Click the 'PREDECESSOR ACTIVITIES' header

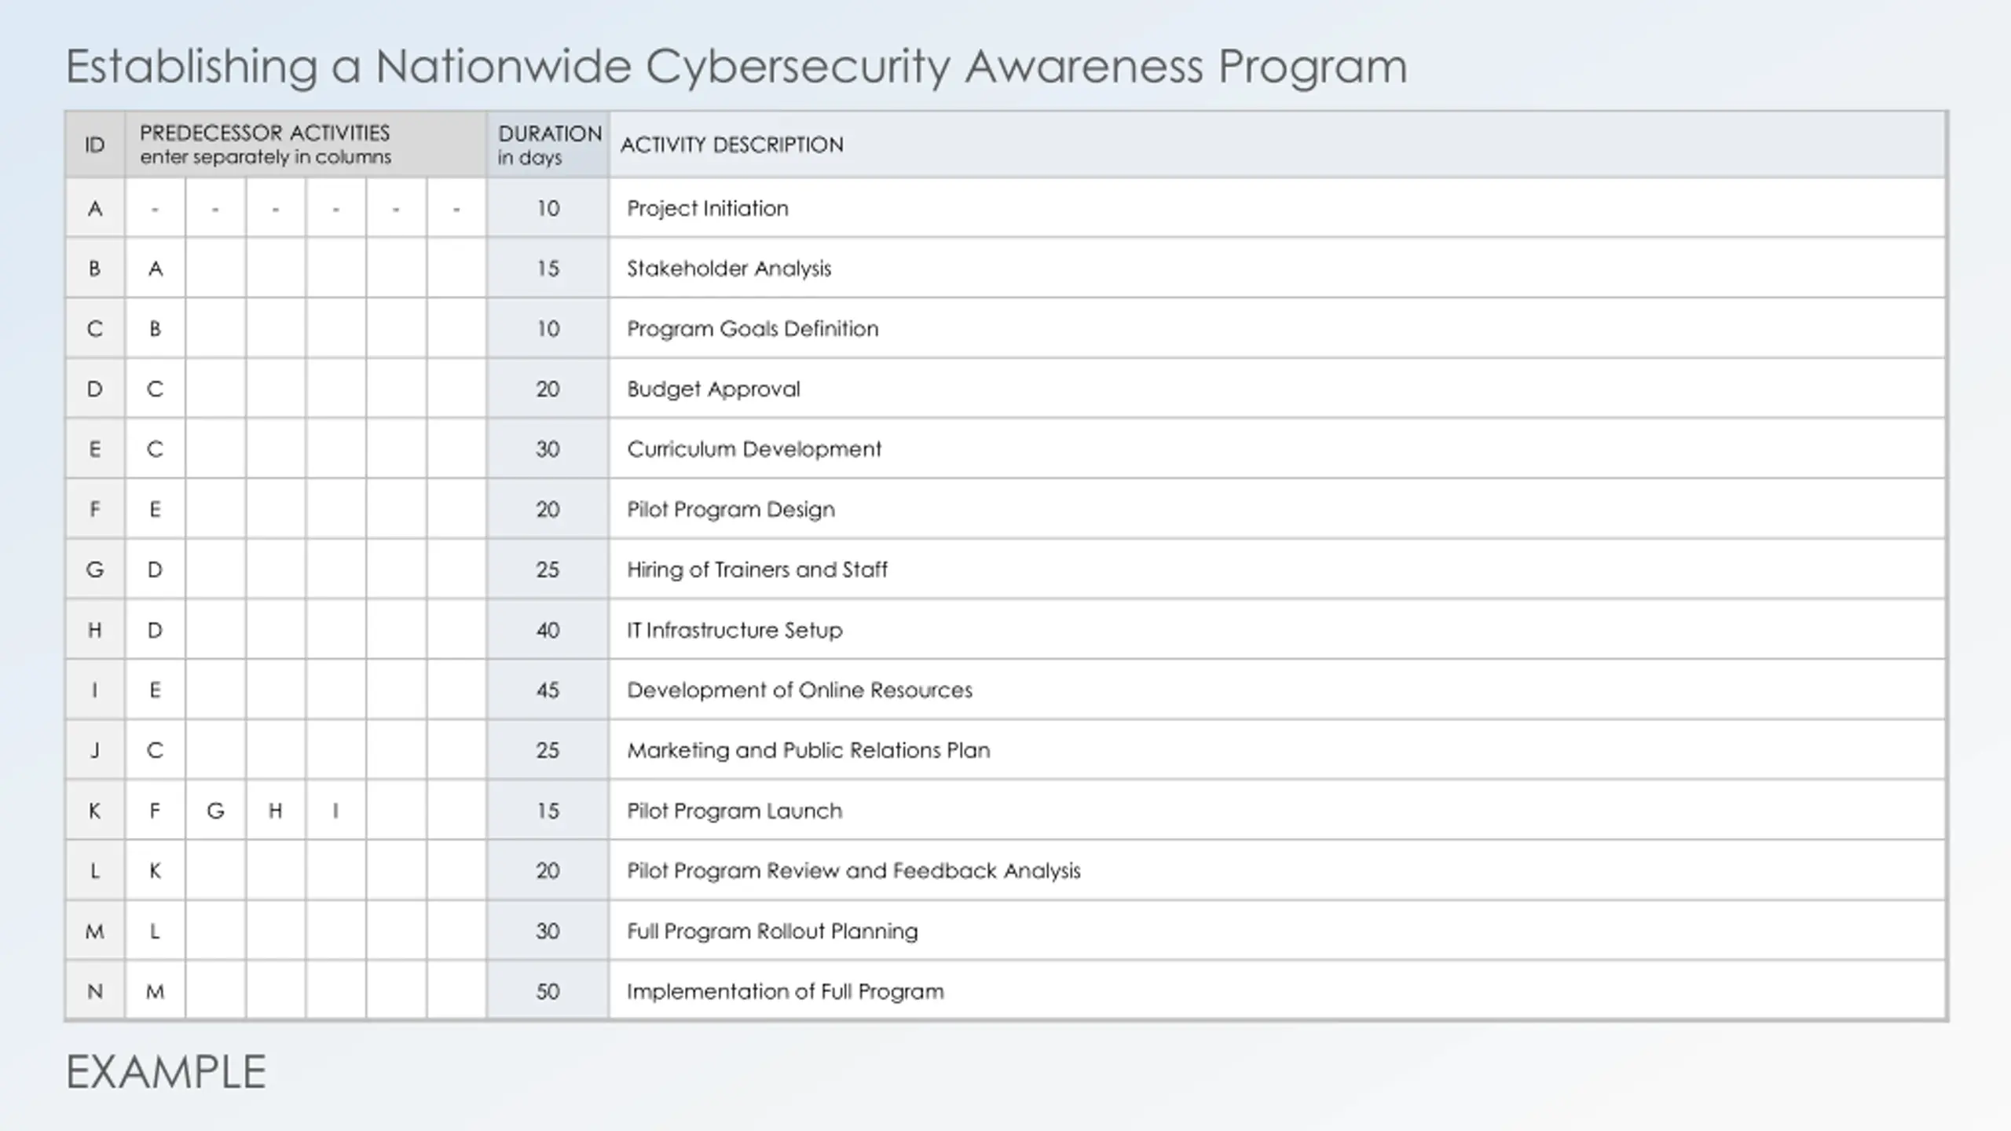[306, 145]
